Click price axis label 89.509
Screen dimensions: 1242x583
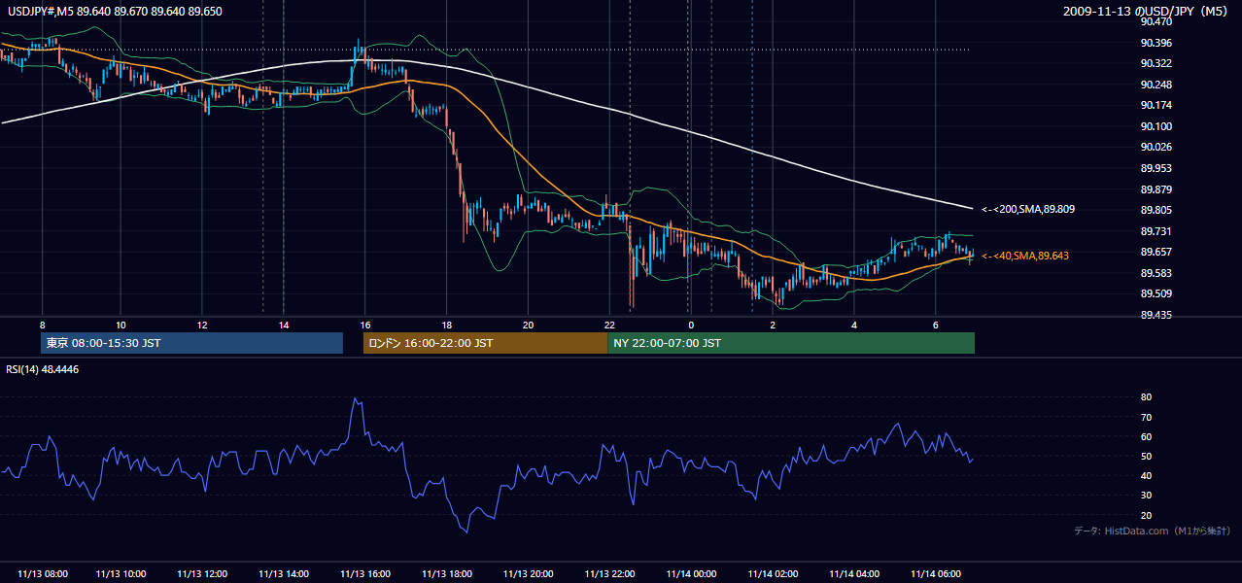click(x=1156, y=293)
